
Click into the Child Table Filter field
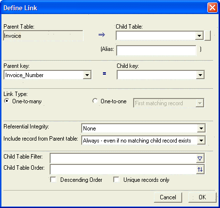123,159
